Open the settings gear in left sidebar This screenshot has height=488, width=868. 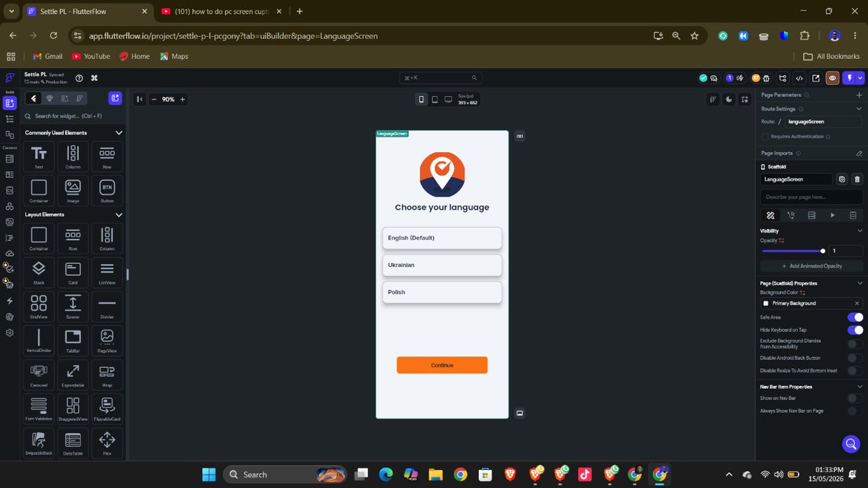(x=9, y=333)
